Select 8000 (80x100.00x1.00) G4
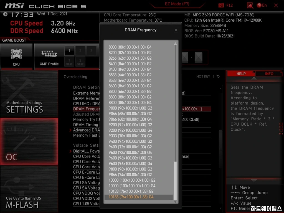The image size is (284, 213). (139, 47)
